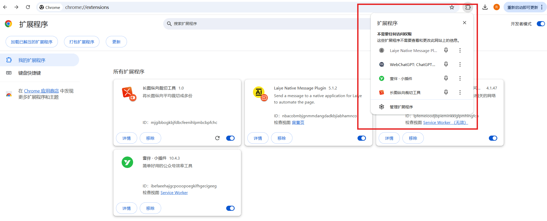Click the browser forward arrow
This screenshot has height=221, width=547.
tap(17, 7)
